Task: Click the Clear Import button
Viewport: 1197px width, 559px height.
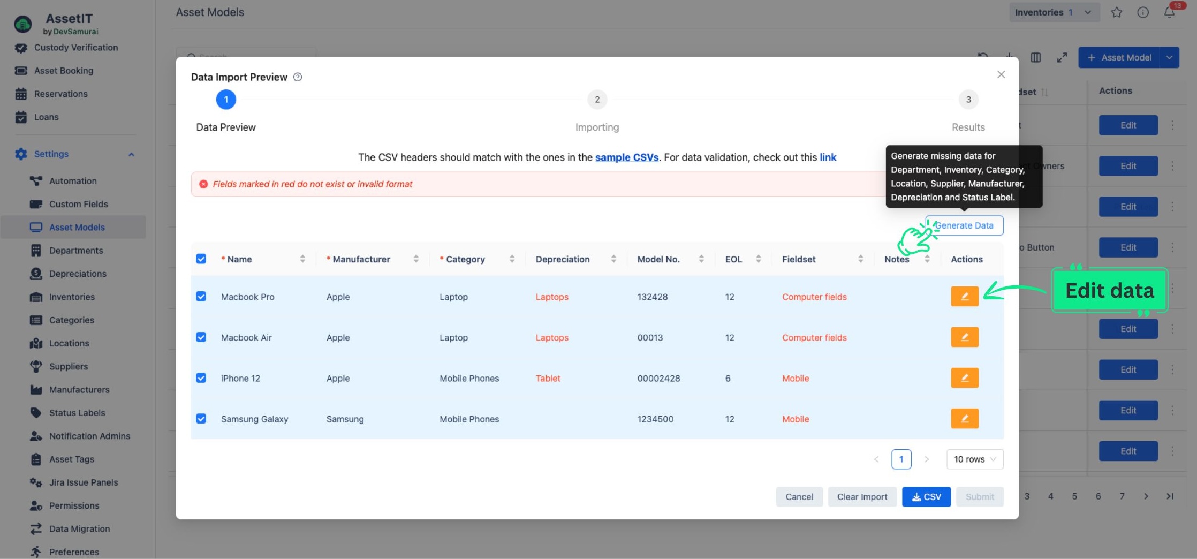Action: pyautogui.click(x=862, y=497)
